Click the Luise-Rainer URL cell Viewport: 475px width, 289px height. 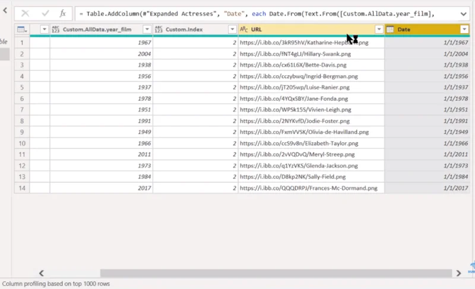311,87
